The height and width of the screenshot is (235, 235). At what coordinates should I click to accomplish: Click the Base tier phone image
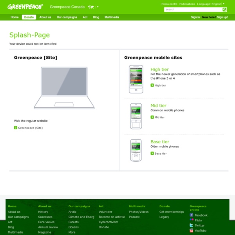136,150
